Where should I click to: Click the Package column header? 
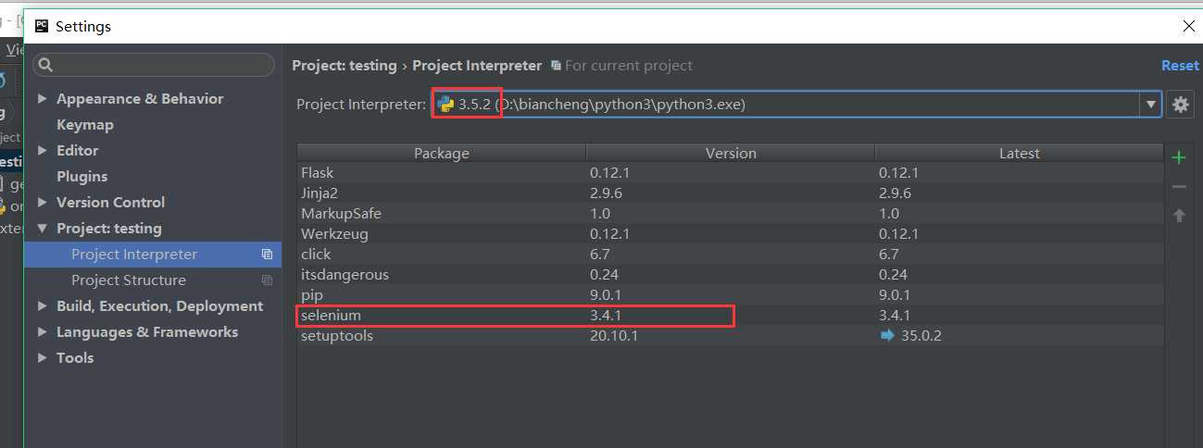442,154
